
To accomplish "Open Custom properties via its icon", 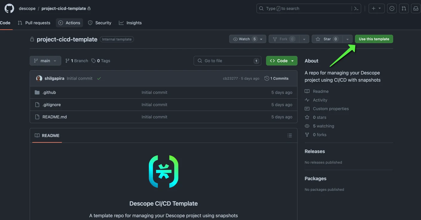I will (x=307, y=109).
